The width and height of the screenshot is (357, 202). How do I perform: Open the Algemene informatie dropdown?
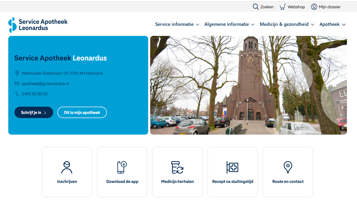tap(229, 24)
